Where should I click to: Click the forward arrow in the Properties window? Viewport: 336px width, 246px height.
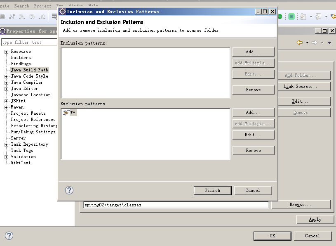point(314,43)
